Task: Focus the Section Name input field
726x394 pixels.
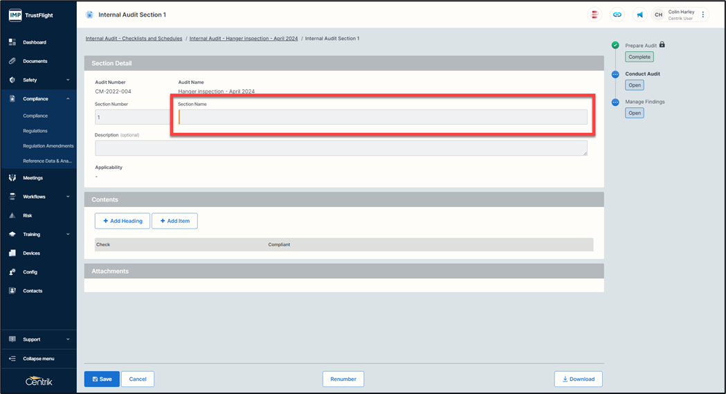Action: click(x=383, y=117)
